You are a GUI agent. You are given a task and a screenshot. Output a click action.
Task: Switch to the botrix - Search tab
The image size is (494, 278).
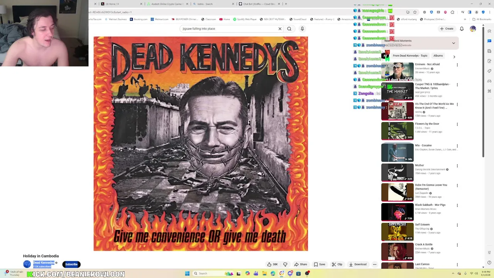click(x=213, y=4)
